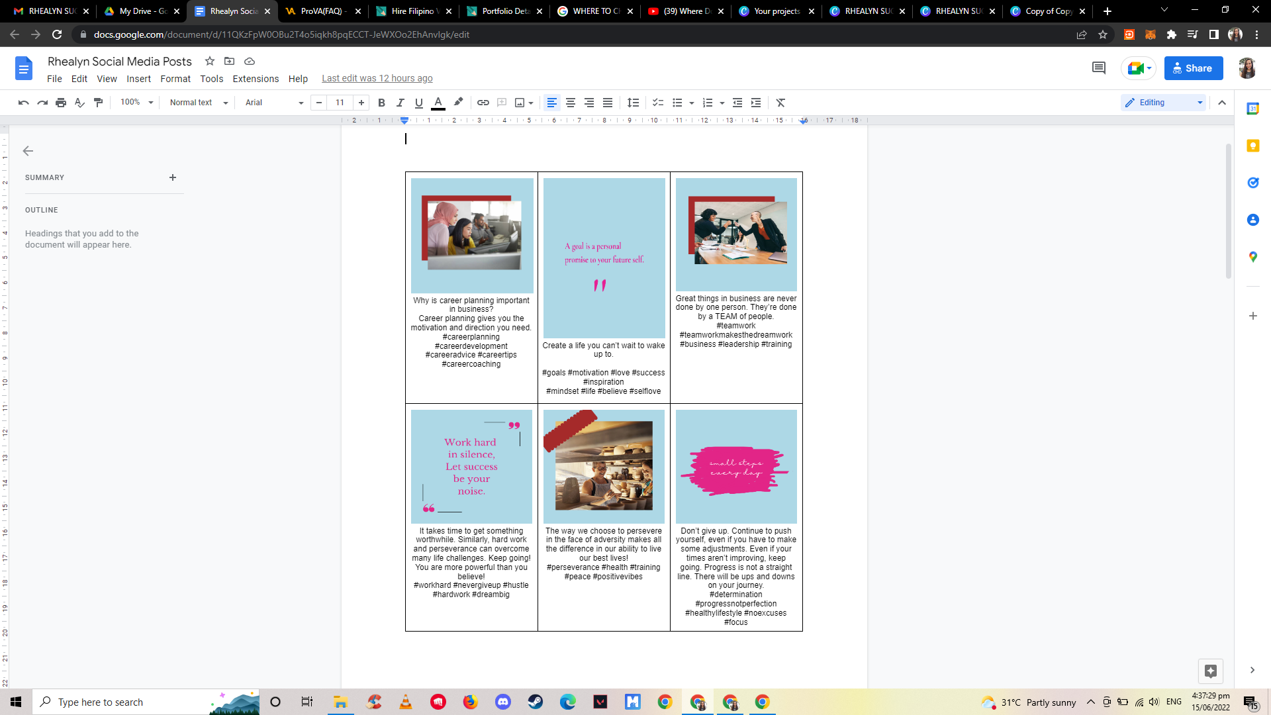Star the Rhealyn Social Media Posts document

210,61
